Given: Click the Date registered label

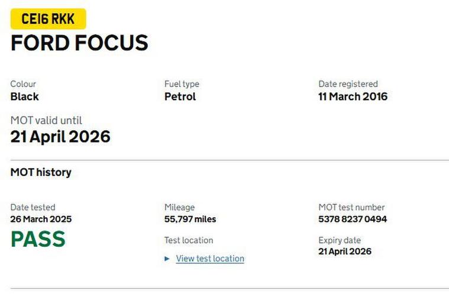Looking at the screenshot, I should click(x=348, y=84).
